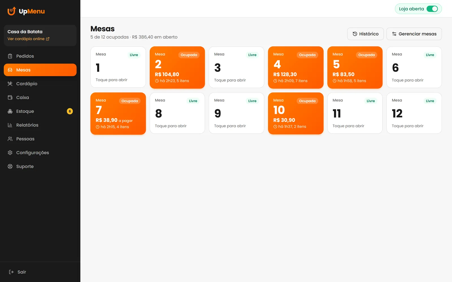Click the Pessoas users icon
This screenshot has width=452, height=282.
(x=10, y=139)
